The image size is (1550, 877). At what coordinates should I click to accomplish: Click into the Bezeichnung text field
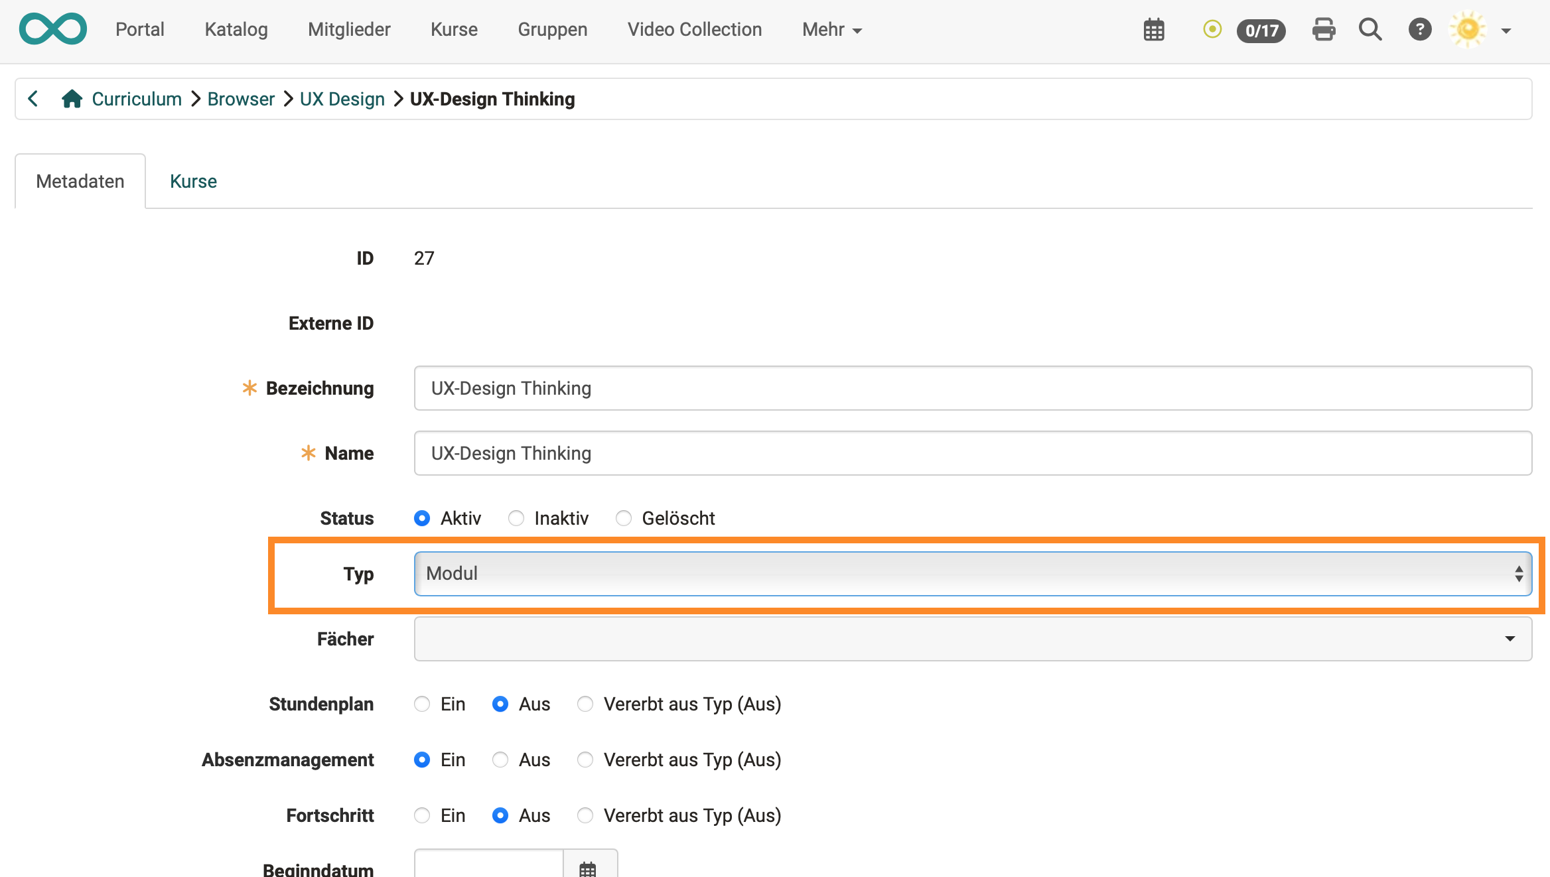click(x=972, y=388)
